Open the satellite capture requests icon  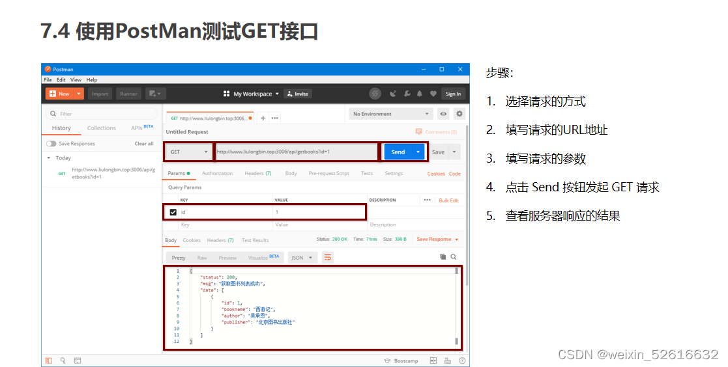click(393, 94)
